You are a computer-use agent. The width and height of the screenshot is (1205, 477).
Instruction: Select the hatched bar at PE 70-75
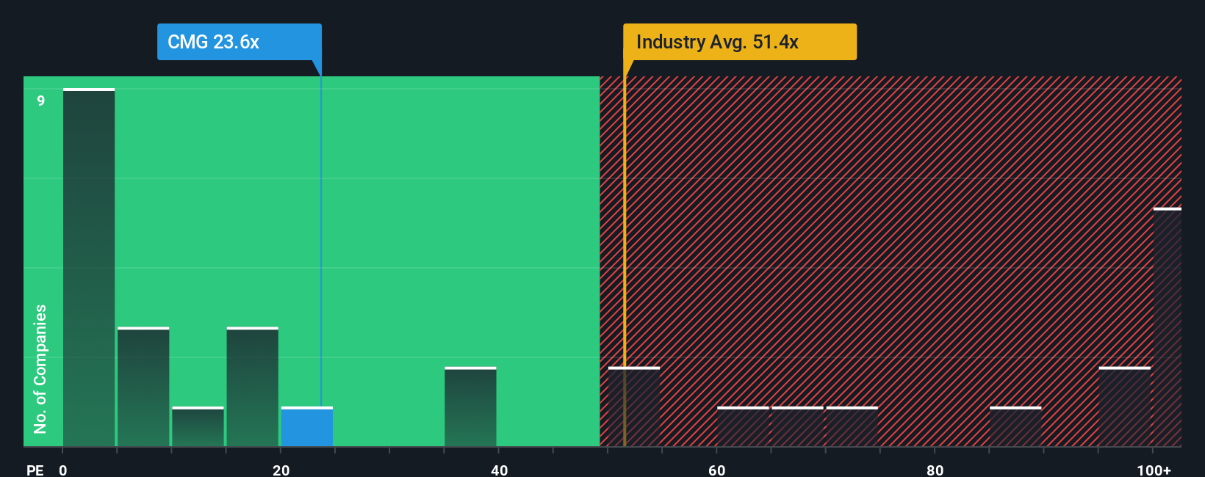pos(852,427)
